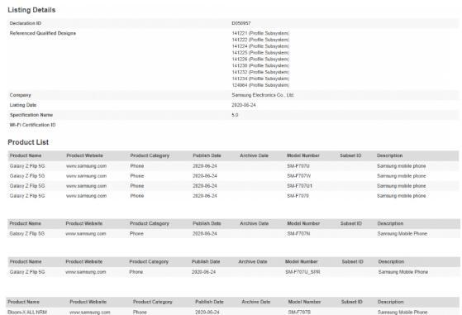The height and width of the screenshot is (315, 462).
Task: Select the model number SM-F707U_SPR
Action: click(302, 272)
